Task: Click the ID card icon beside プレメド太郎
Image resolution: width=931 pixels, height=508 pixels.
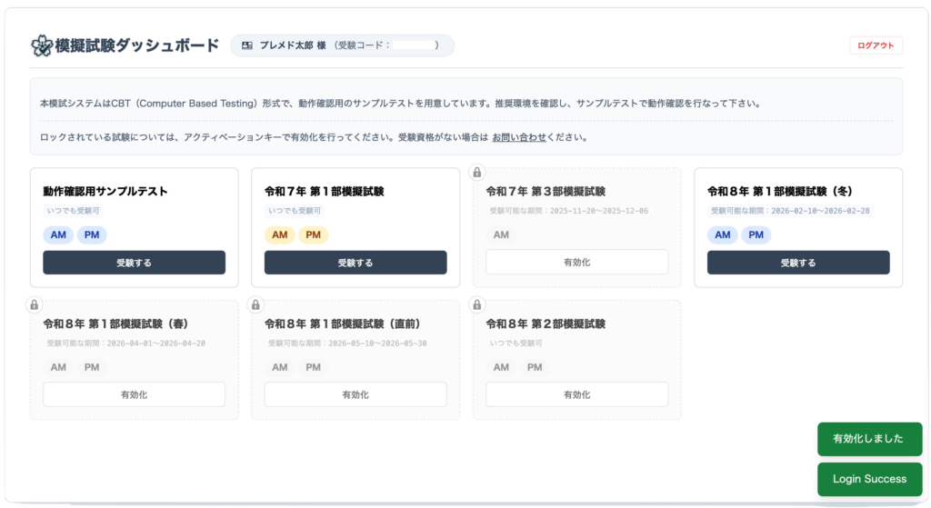Action: tap(247, 45)
